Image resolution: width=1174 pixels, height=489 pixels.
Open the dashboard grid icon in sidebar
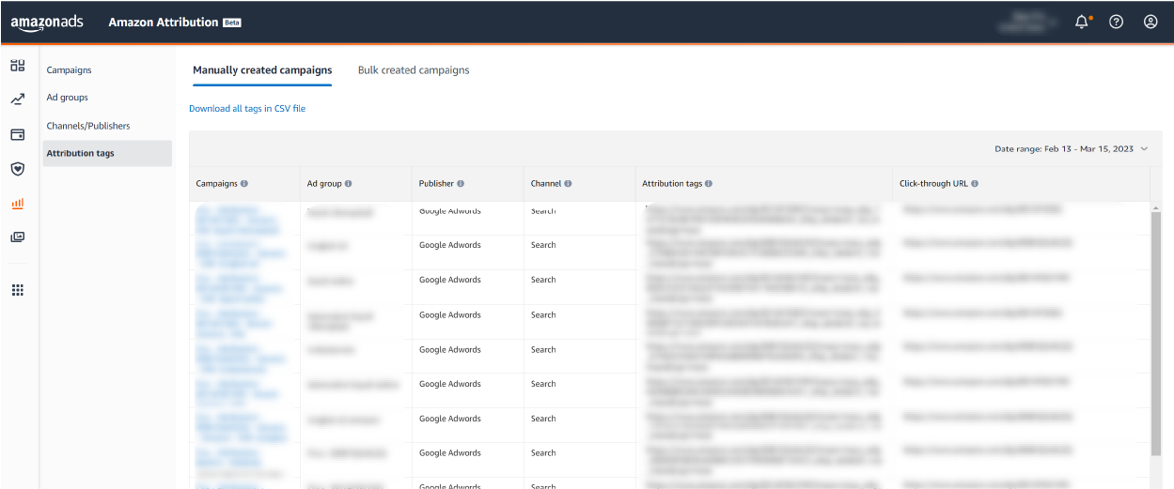[x=17, y=66]
